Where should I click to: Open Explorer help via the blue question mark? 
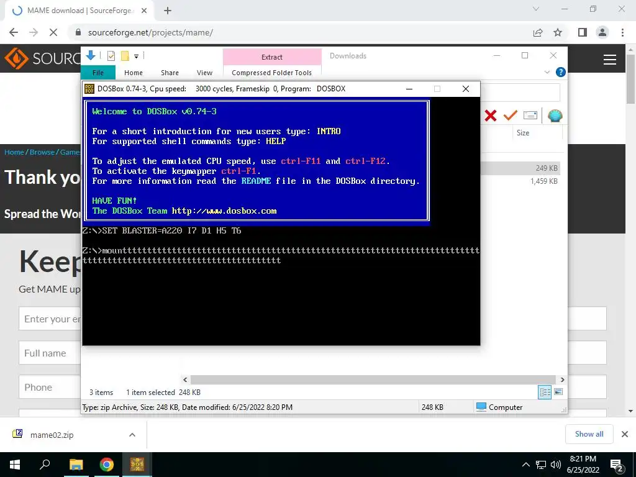point(561,72)
